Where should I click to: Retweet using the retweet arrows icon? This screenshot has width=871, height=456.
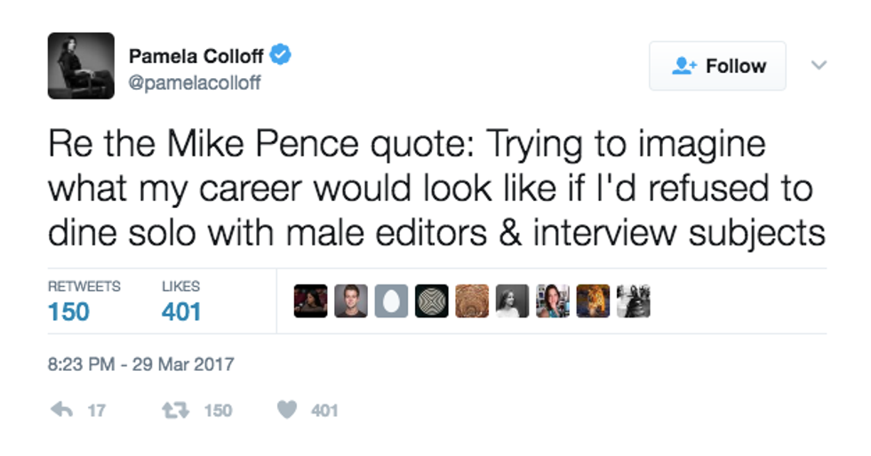click(x=172, y=410)
